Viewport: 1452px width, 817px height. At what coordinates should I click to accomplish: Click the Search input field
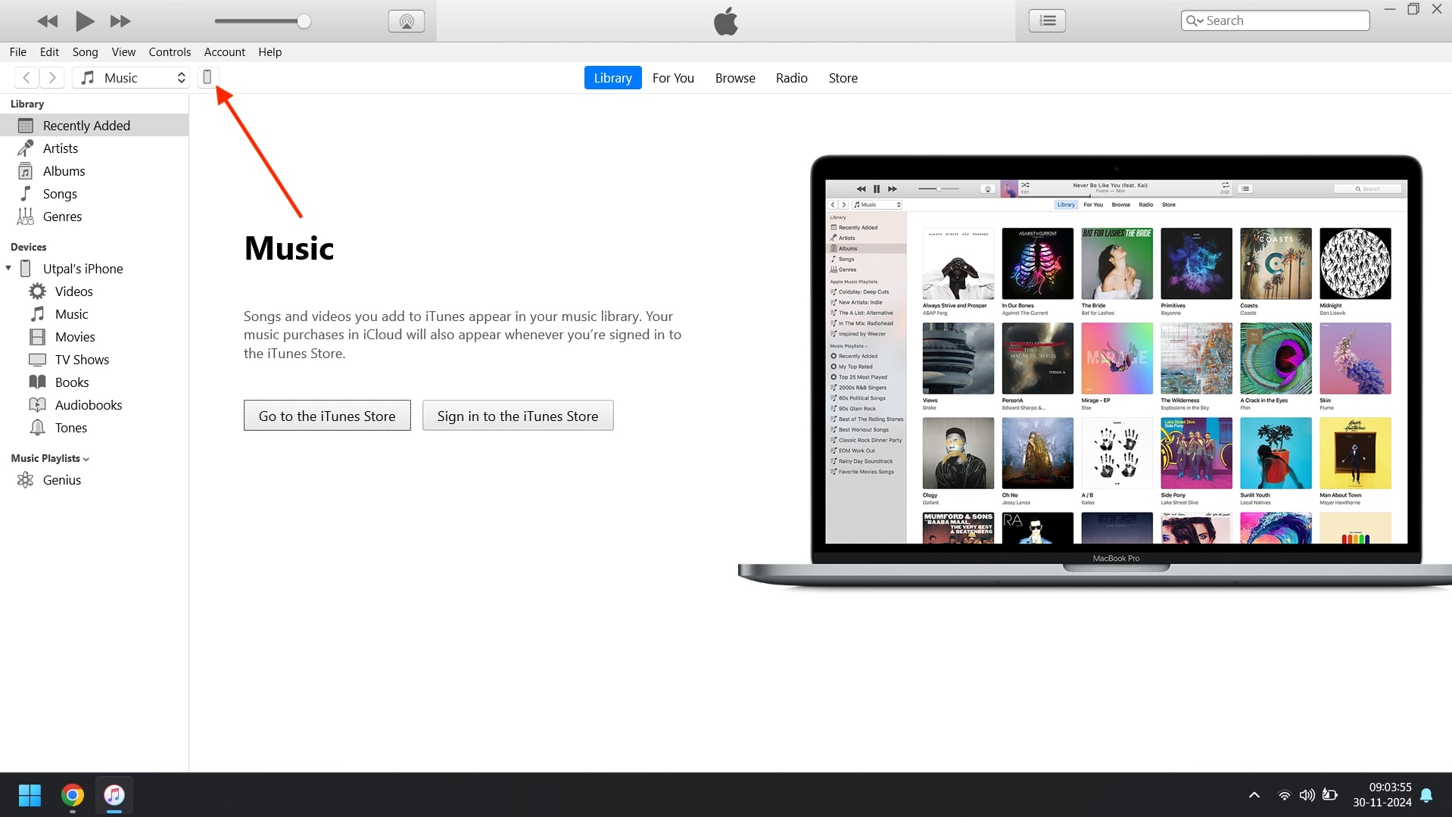[1275, 20]
